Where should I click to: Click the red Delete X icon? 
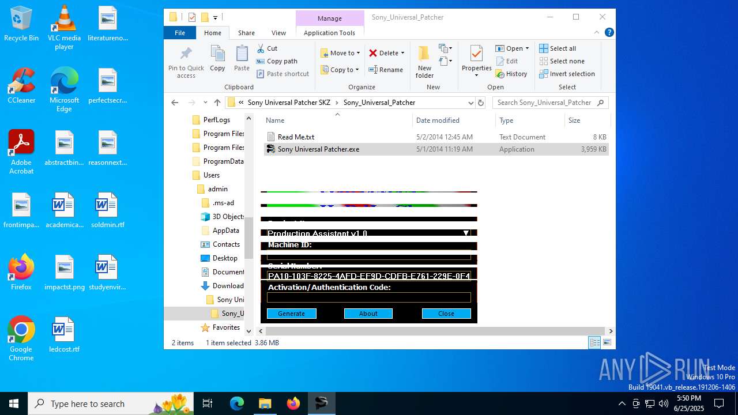tap(373, 53)
